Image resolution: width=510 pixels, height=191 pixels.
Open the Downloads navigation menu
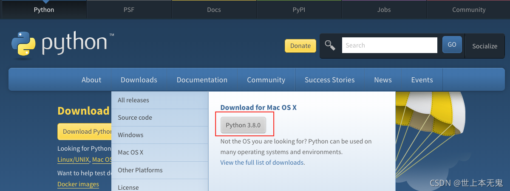pos(139,80)
